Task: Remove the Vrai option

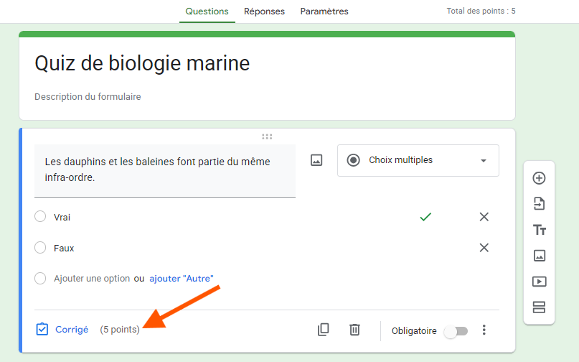Action: click(484, 217)
